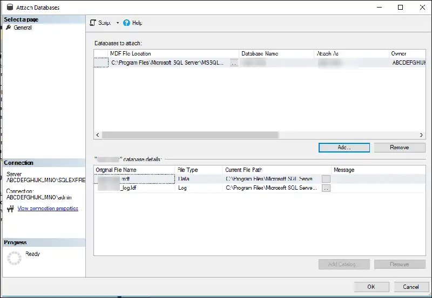Minimize the Attach Databases window
The image size is (432, 298).
coord(380,8)
